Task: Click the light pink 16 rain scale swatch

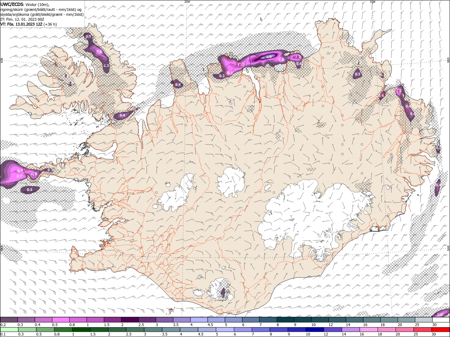Action: coord(368,330)
